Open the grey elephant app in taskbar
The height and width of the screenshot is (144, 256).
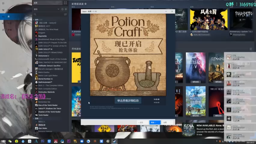point(108,141)
